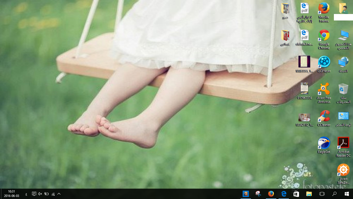The image size is (353, 199).
Task: Select Acrobat Reader DC shortcut
Action: pyautogui.click(x=343, y=143)
